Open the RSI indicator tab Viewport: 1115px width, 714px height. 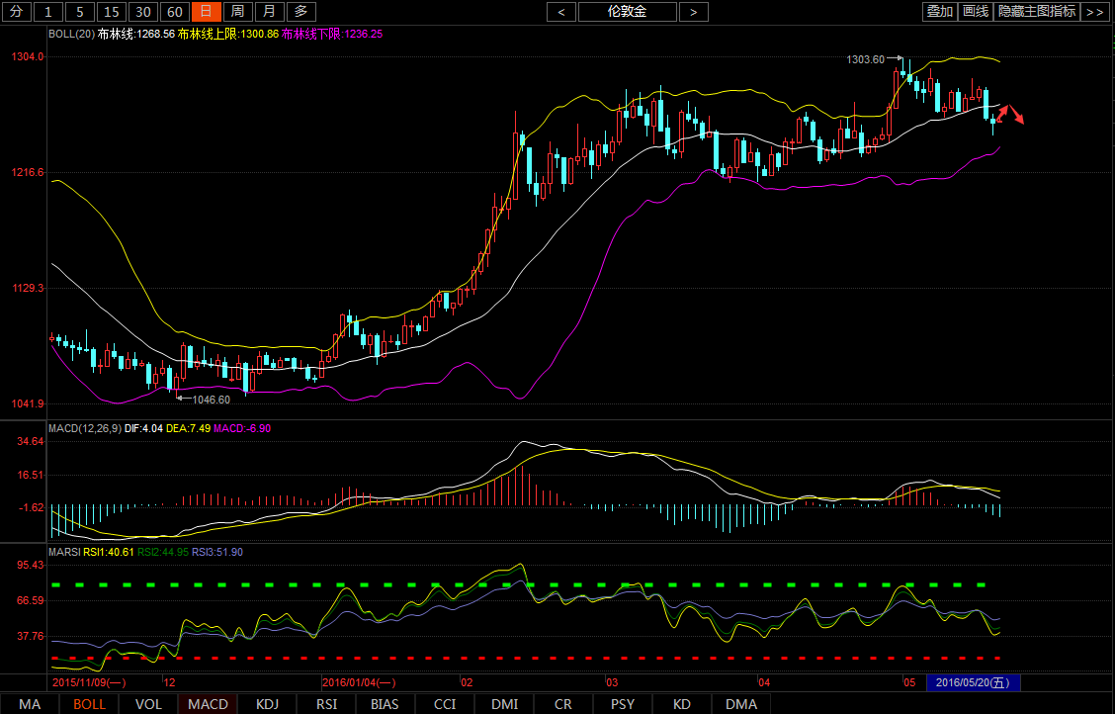(x=326, y=704)
